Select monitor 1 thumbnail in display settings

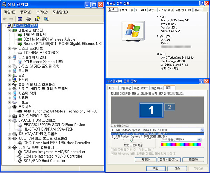[x=151, y=110]
